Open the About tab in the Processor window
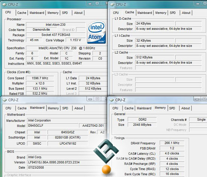Image resolution: width=207 pixels, height=177 pixels. pyautogui.click(x=78, y=13)
